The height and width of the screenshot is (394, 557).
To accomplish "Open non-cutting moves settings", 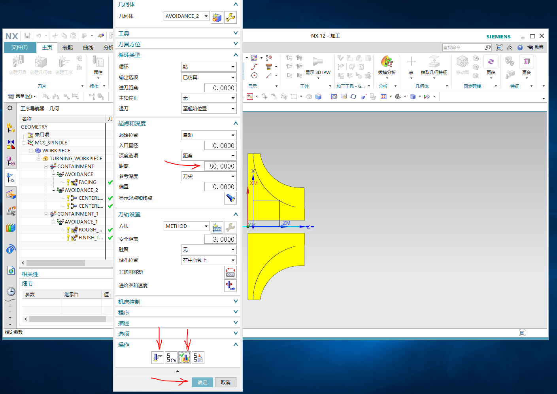I will click(230, 272).
